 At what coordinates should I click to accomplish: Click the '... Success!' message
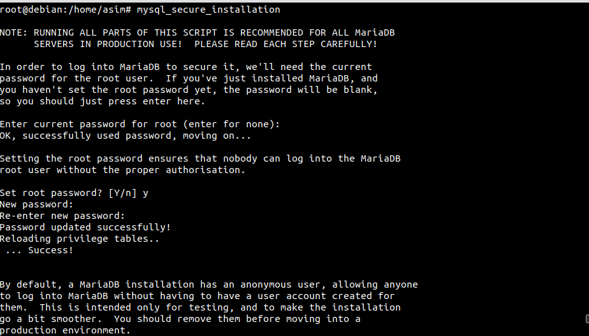click(40, 250)
